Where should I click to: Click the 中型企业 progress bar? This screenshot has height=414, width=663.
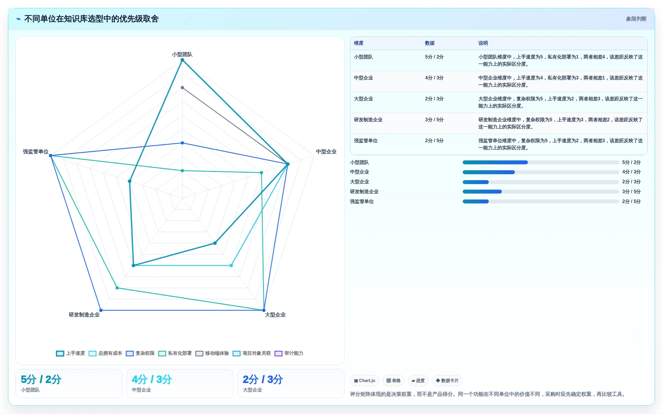(x=541, y=172)
